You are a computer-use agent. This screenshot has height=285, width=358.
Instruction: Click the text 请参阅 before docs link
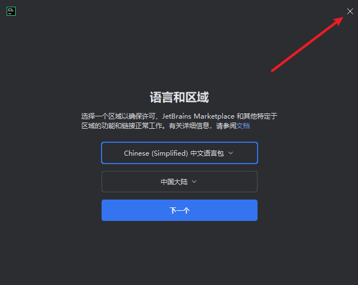[x=226, y=126]
